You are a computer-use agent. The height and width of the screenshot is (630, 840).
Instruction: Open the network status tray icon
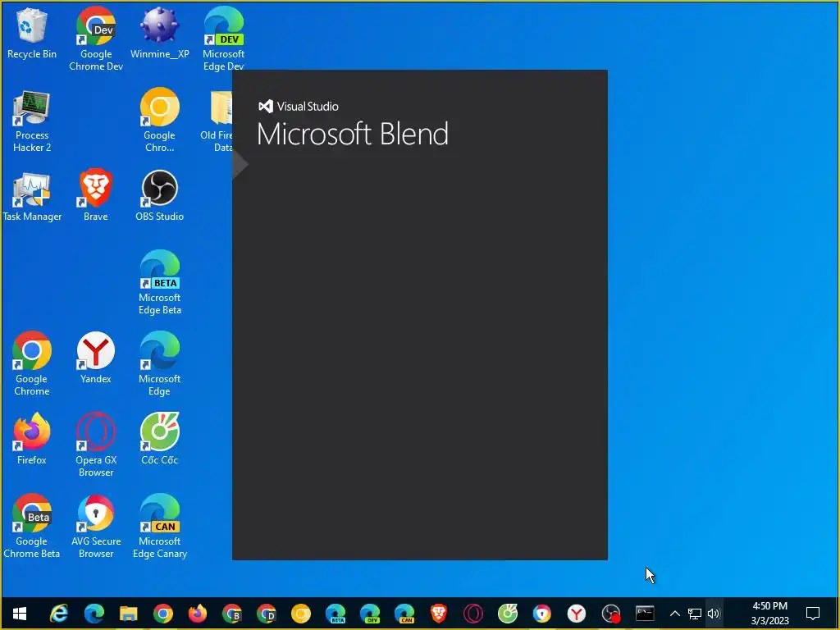pyautogui.click(x=695, y=614)
